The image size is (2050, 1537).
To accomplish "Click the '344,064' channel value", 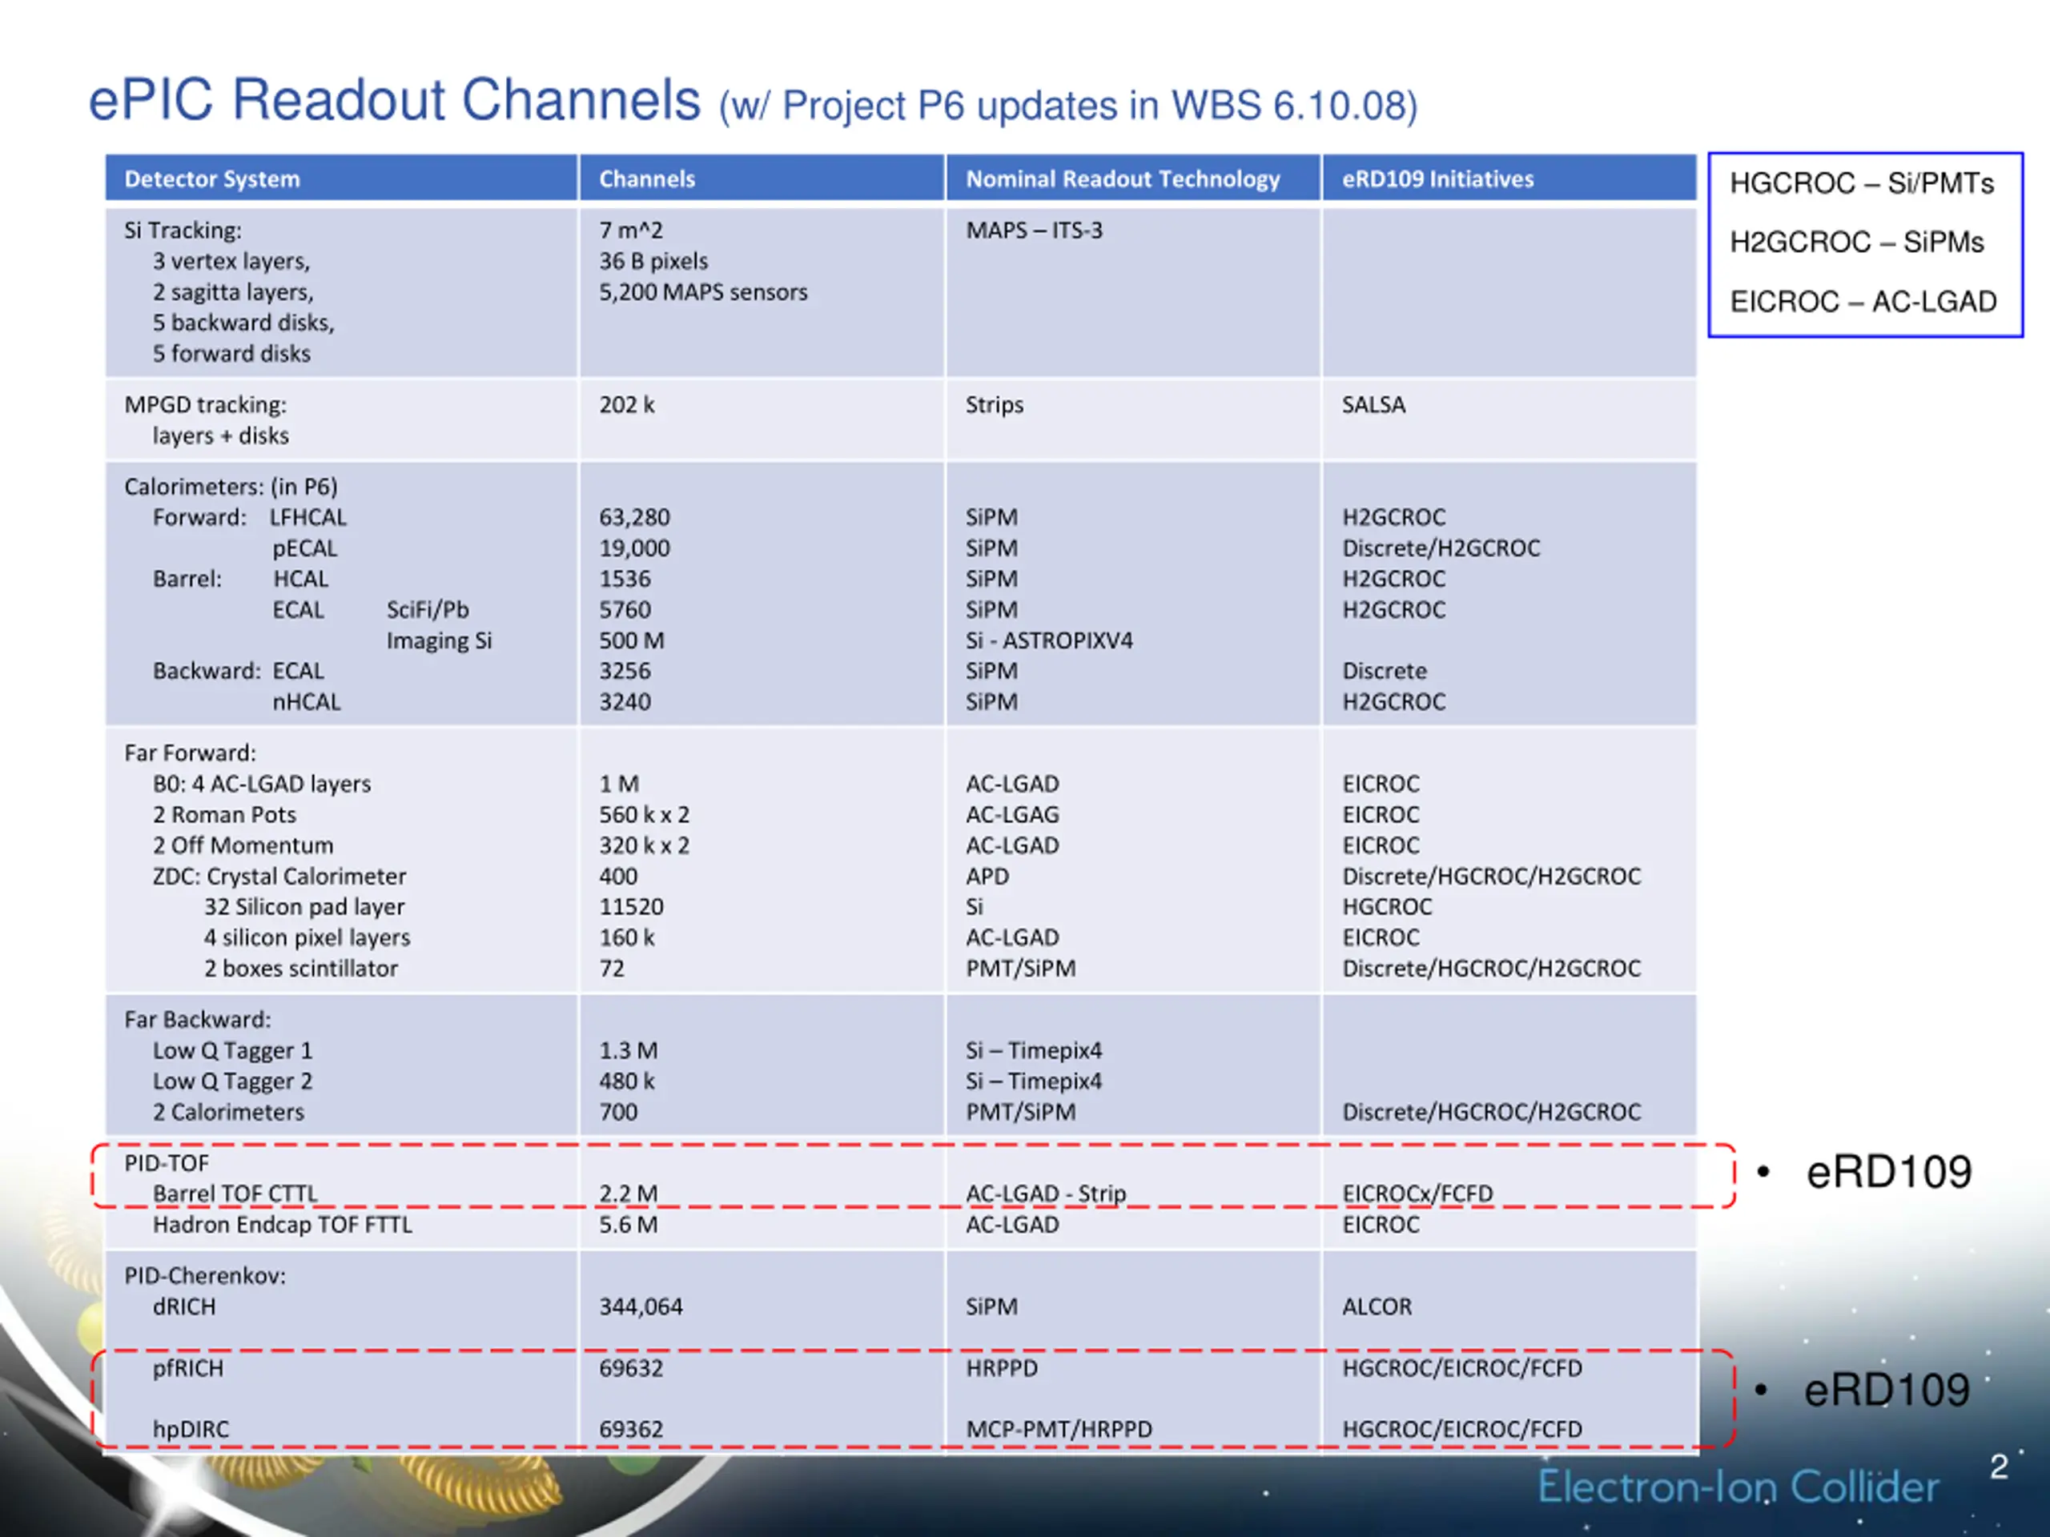I will (x=641, y=1307).
